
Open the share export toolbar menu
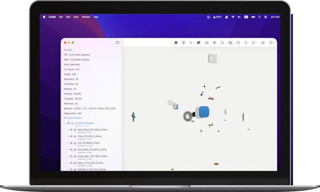[x=254, y=42]
